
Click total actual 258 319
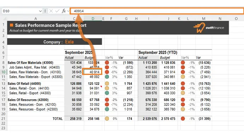coord(76,119)
